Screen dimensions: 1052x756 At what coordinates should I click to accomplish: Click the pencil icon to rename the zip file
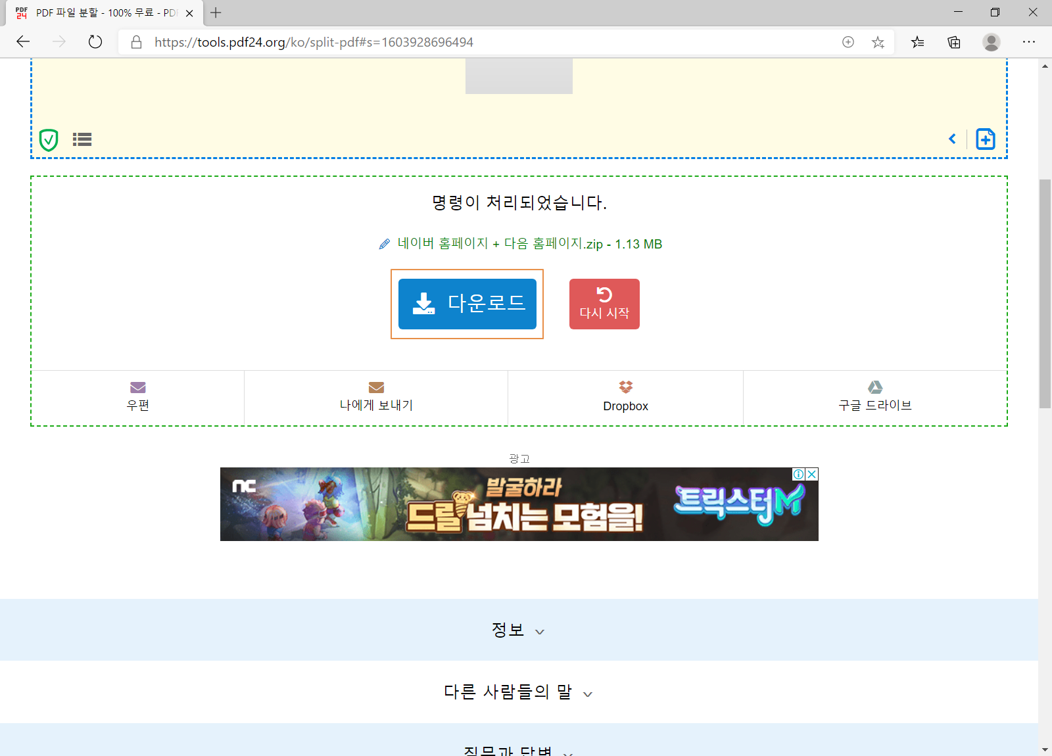click(384, 244)
